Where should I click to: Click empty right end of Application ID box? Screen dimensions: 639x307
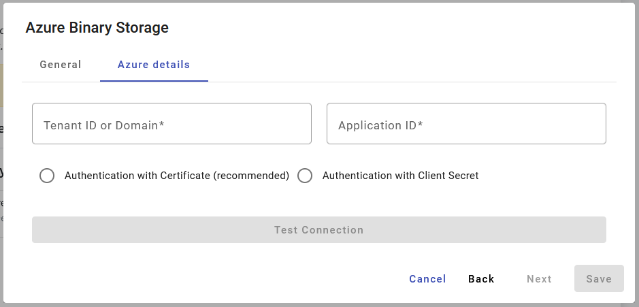pyautogui.click(x=578, y=124)
